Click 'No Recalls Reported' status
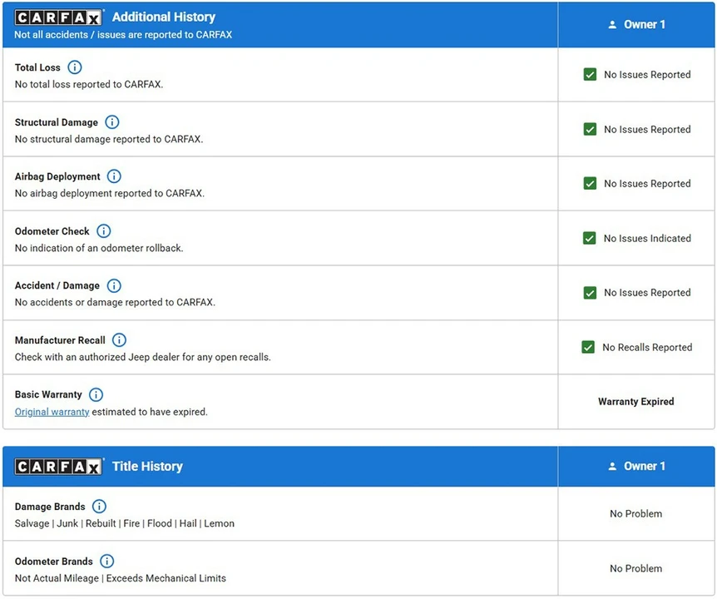This screenshot has height=599, width=717. (x=647, y=347)
